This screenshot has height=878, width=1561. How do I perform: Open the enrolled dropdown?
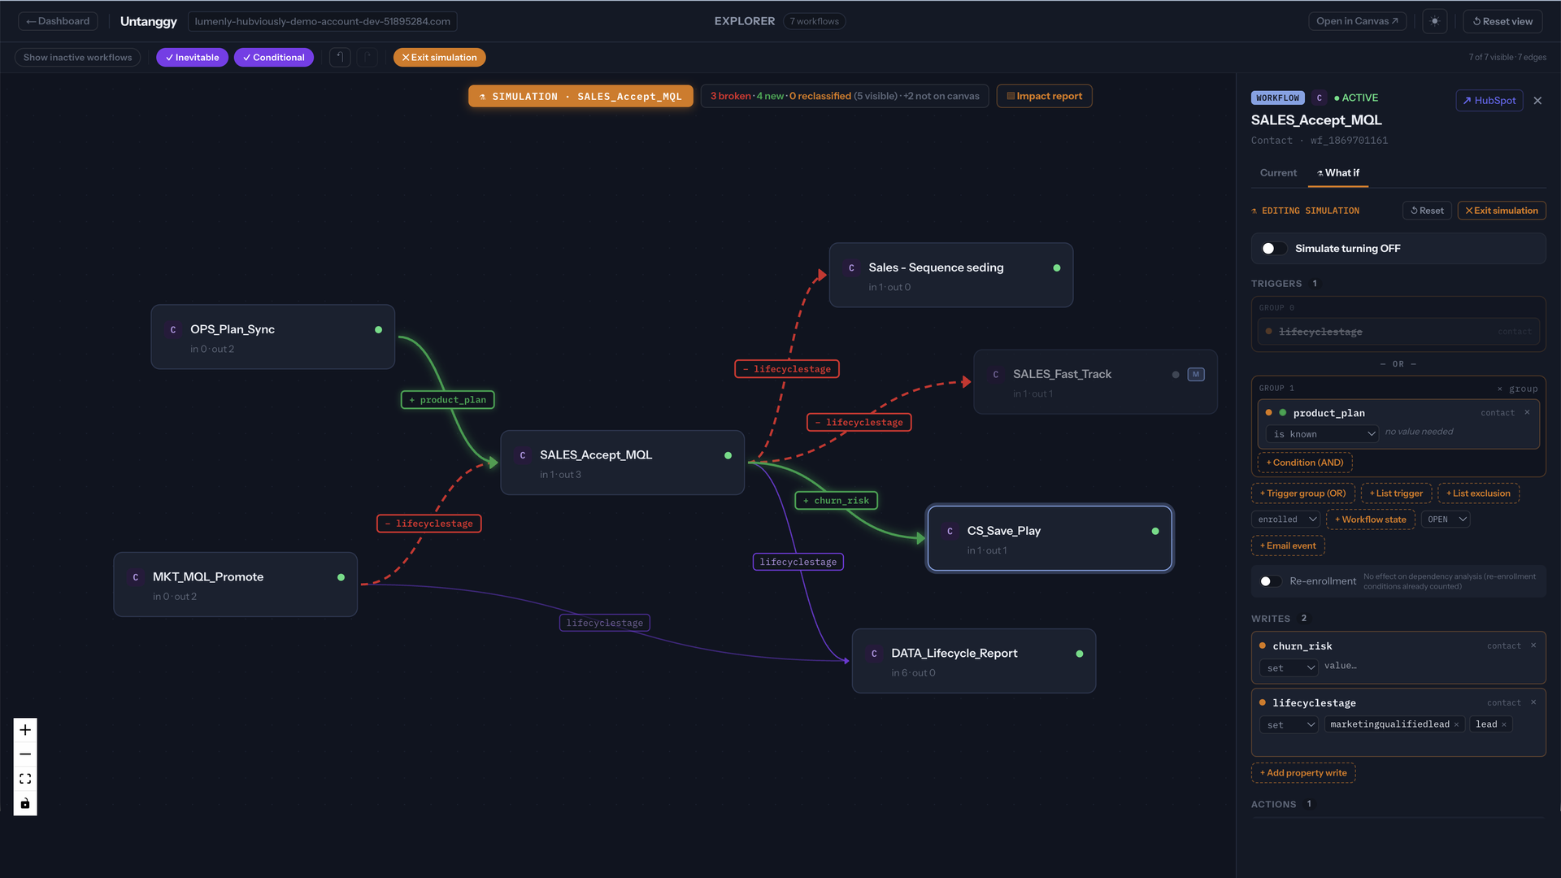coord(1285,519)
